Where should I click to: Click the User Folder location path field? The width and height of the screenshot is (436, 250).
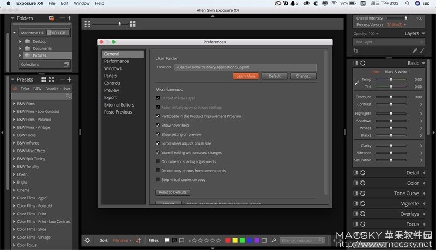point(246,67)
